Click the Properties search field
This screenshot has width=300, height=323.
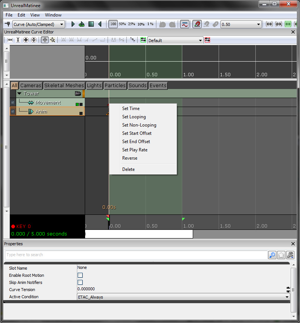coord(136,255)
